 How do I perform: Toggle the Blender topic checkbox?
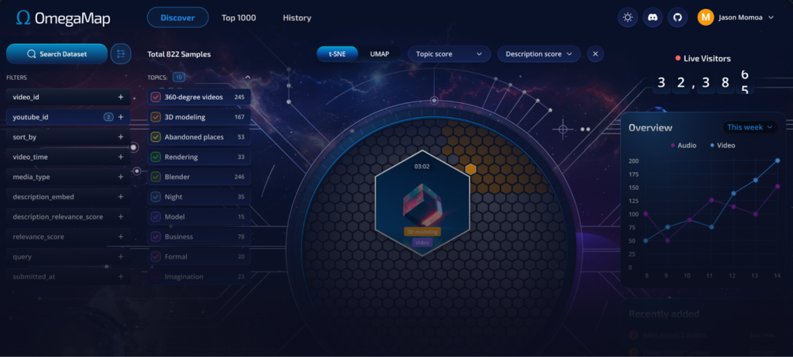coord(156,177)
